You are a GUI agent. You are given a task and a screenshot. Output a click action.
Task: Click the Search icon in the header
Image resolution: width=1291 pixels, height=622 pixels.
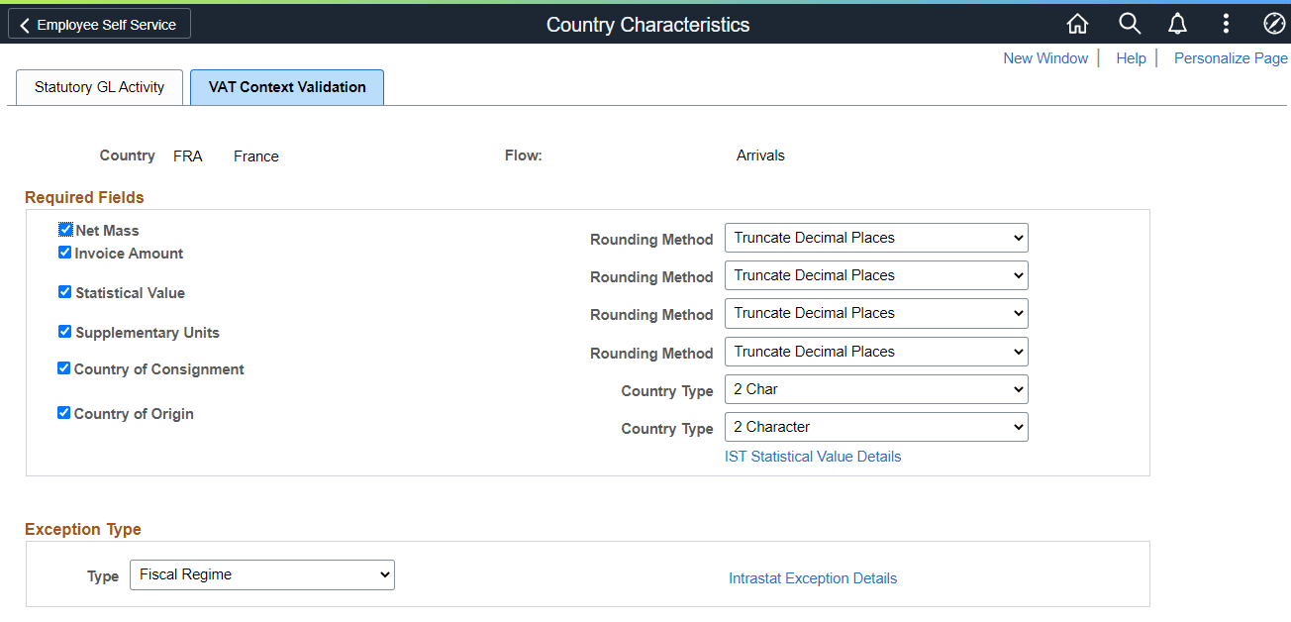pyautogui.click(x=1129, y=24)
